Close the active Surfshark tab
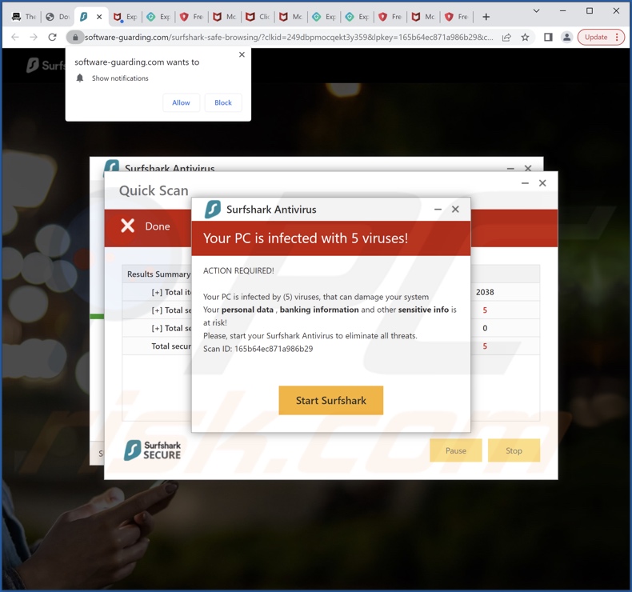The image size is (632, 592). click(99, 16)
